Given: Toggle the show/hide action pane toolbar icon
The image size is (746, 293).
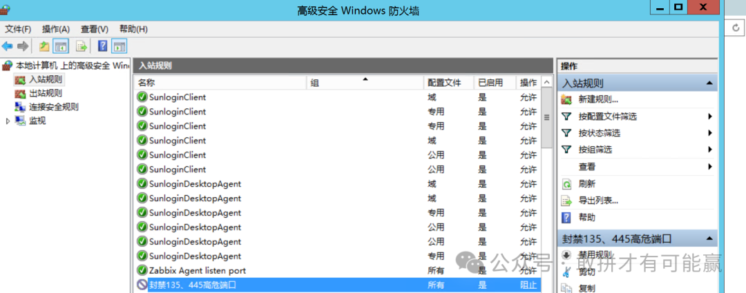Looking at the screenshot, I should point(119,46).
